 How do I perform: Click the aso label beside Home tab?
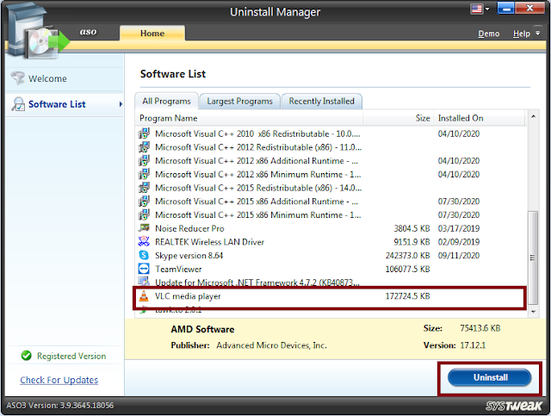click(88, 32)
